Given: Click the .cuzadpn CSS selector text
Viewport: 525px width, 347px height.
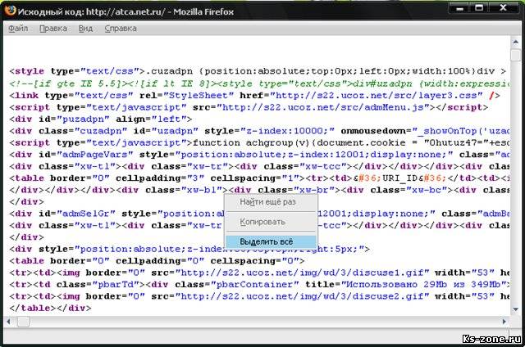Looking at the screenshot, I should pos(169,71).
